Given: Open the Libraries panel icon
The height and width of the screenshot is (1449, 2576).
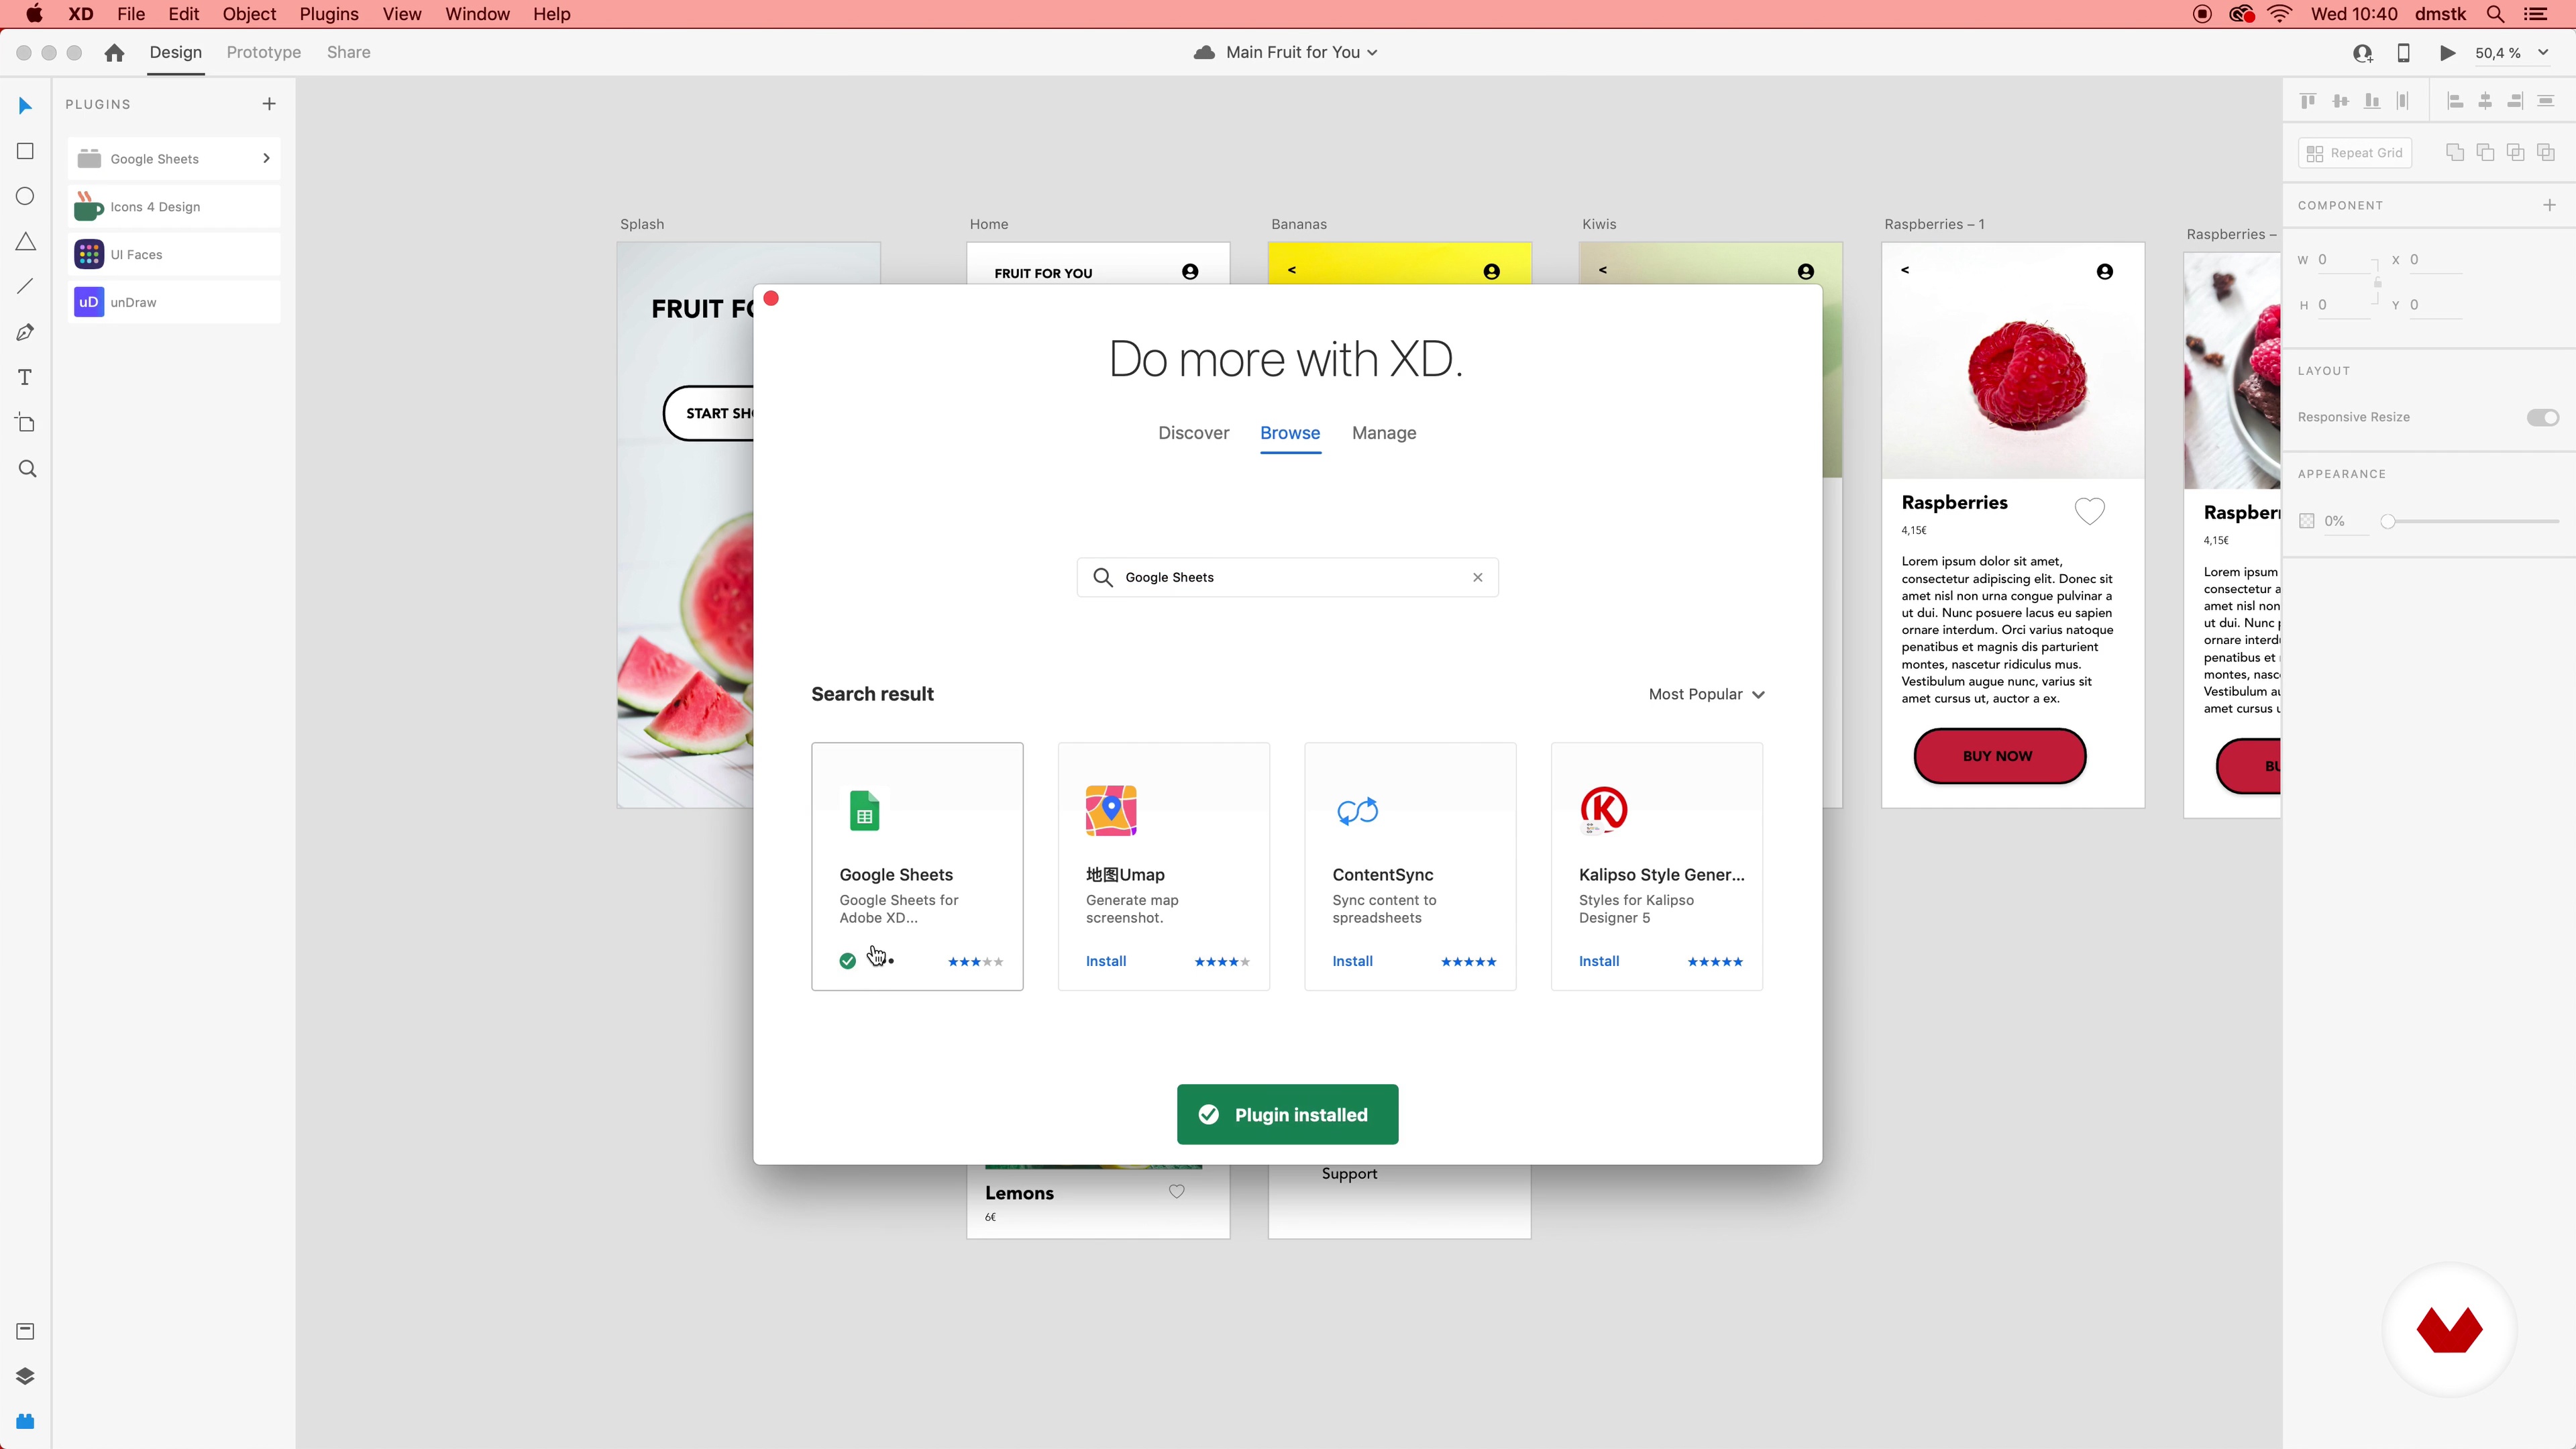Looking at the screenshot, I should point(25,1331).
